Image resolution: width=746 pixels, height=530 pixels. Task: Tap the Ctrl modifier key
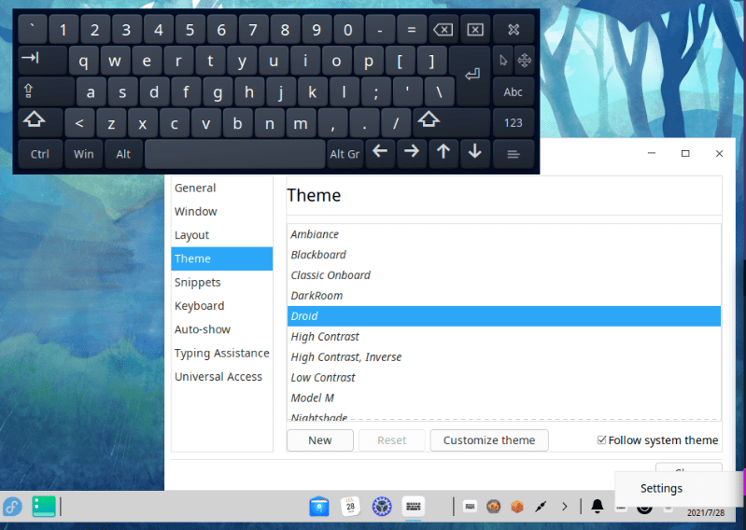(40, 154)
